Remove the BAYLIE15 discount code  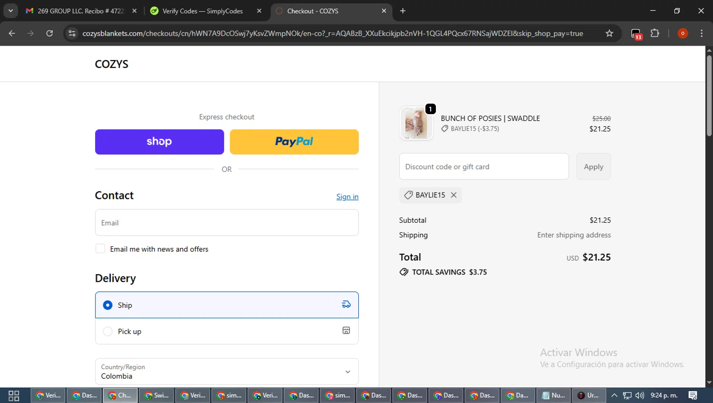pos(453,195)
